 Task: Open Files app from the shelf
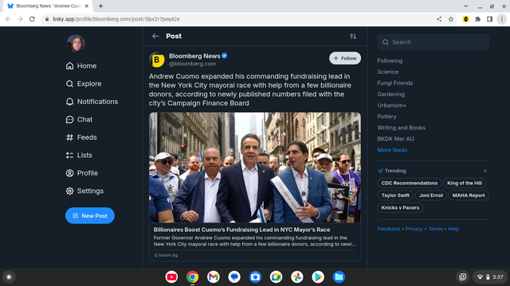pos(339,277)
